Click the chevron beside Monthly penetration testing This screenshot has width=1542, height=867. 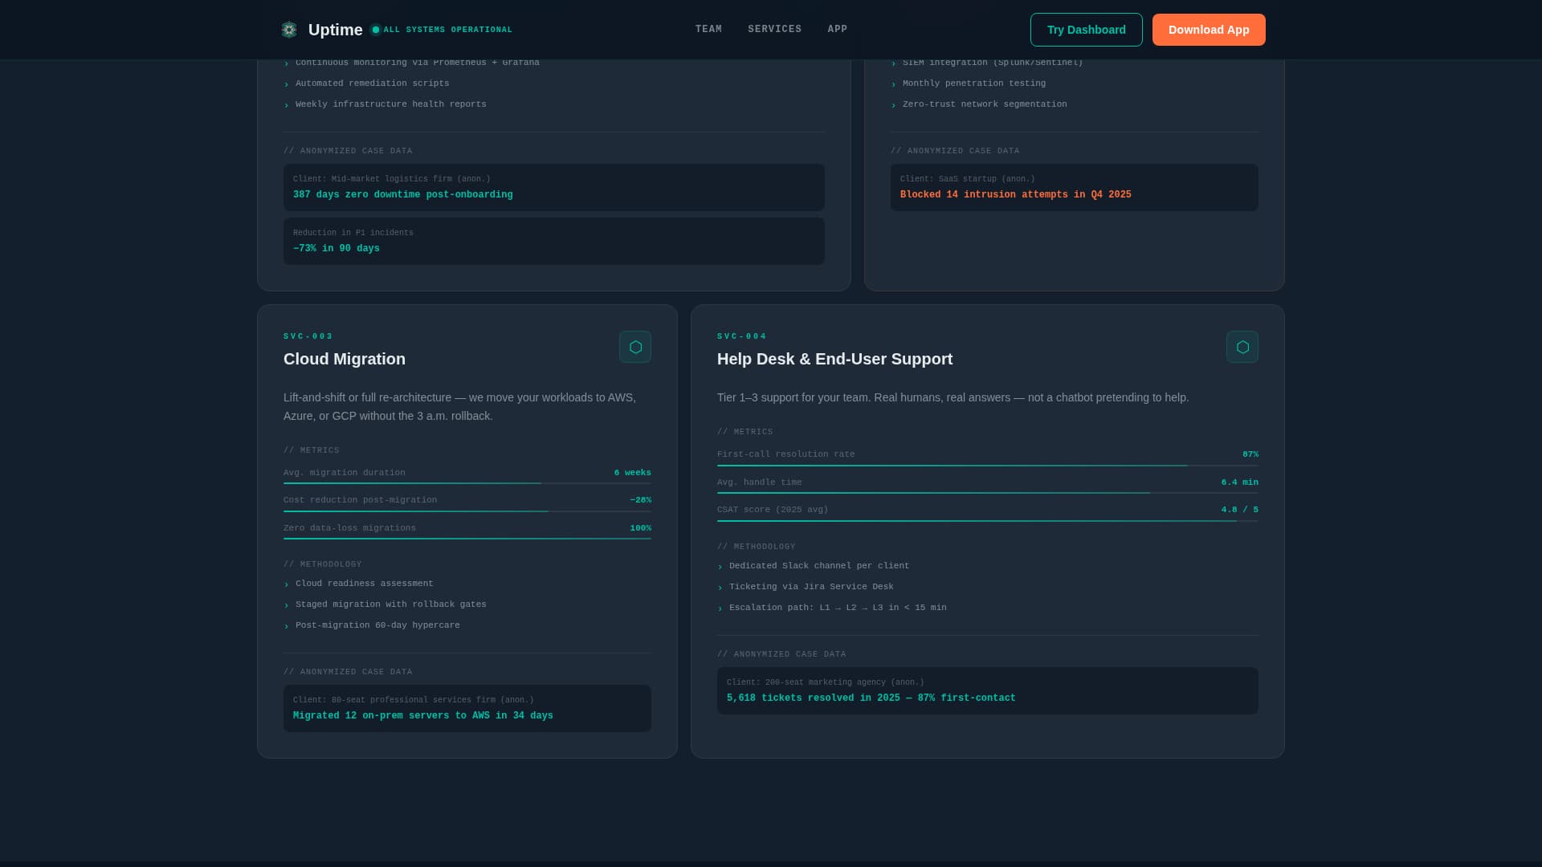coord(893,83)
